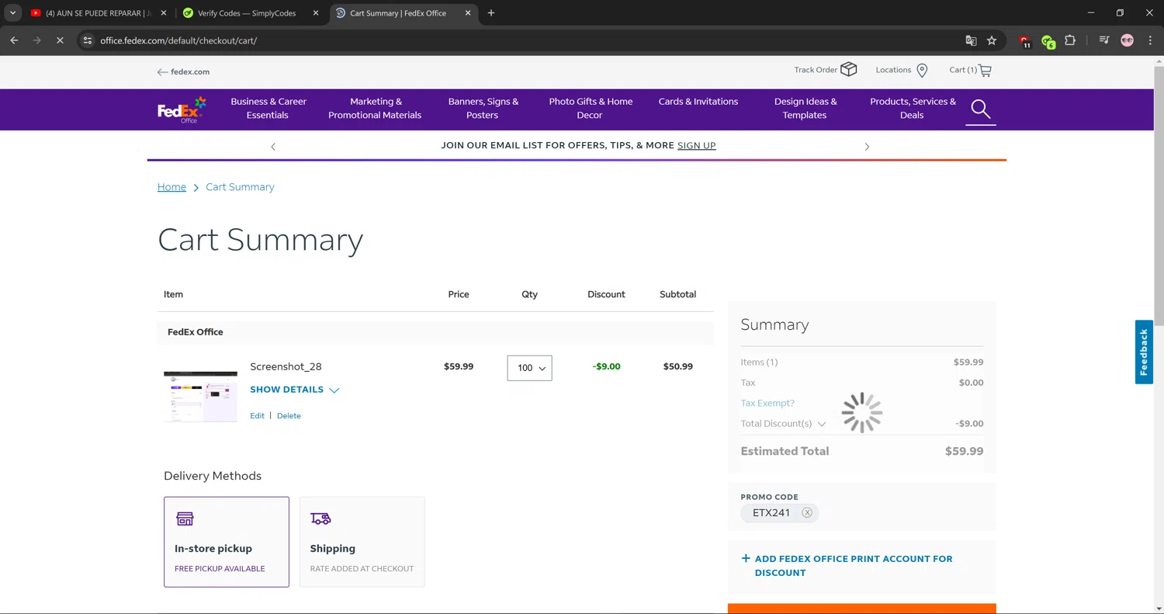Click the Cart Summary breadcrumb text

tap(240, 187)
